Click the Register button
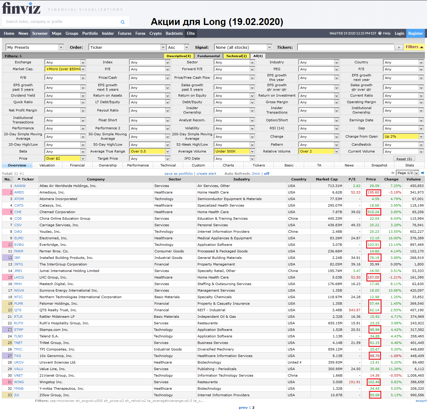The height and width of the screenshot is (412, 427). 415,33
